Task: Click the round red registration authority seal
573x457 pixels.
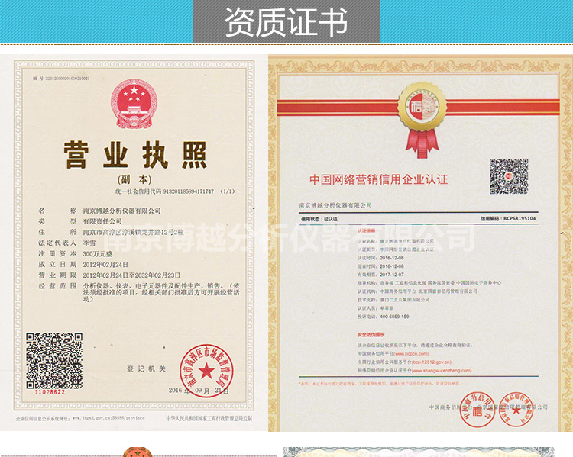Action: [206, 371]
